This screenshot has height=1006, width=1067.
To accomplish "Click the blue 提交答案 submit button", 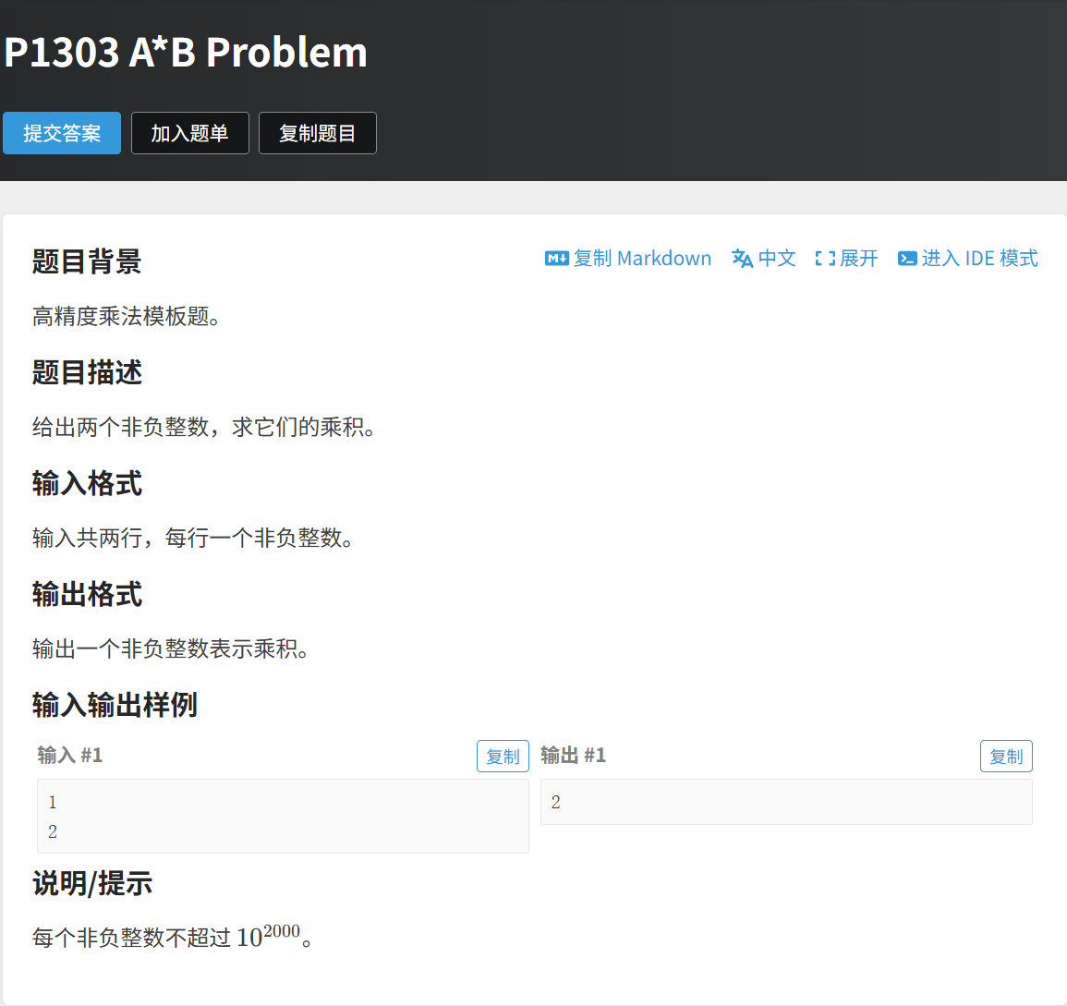I will click(62, 133).
